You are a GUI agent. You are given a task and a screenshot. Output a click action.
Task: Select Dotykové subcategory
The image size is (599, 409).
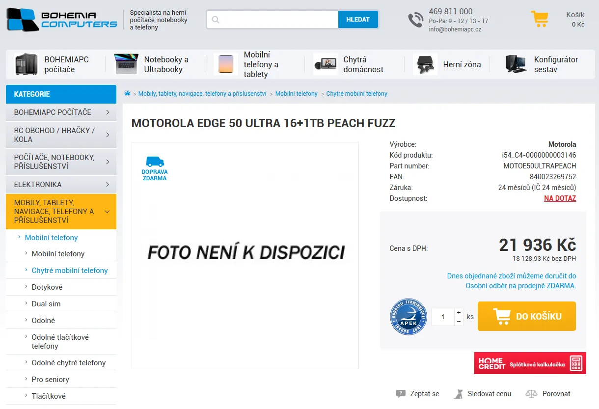[47, 287]
